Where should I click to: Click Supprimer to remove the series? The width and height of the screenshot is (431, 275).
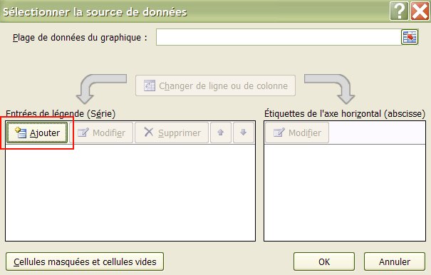point(172,133)
